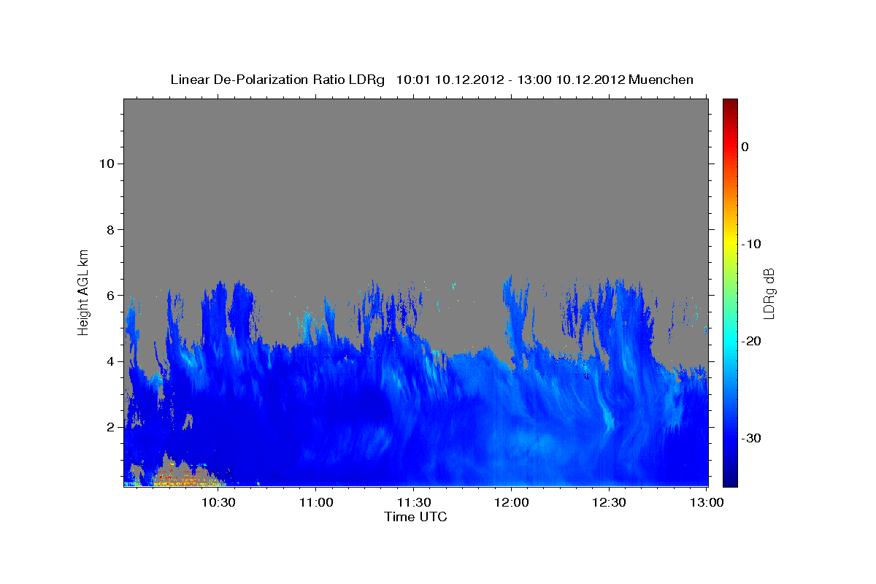This screenshot has width=876, height=584.
Task: Click the 11:00 time tick label
Action: [x=316, y=502]
